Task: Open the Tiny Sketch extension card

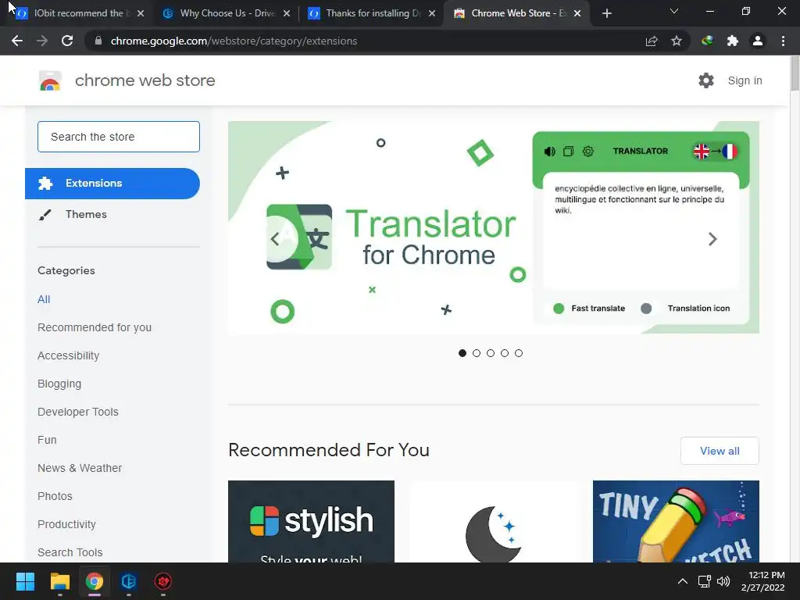Action: pyautogui.click(x=676, y=521)
